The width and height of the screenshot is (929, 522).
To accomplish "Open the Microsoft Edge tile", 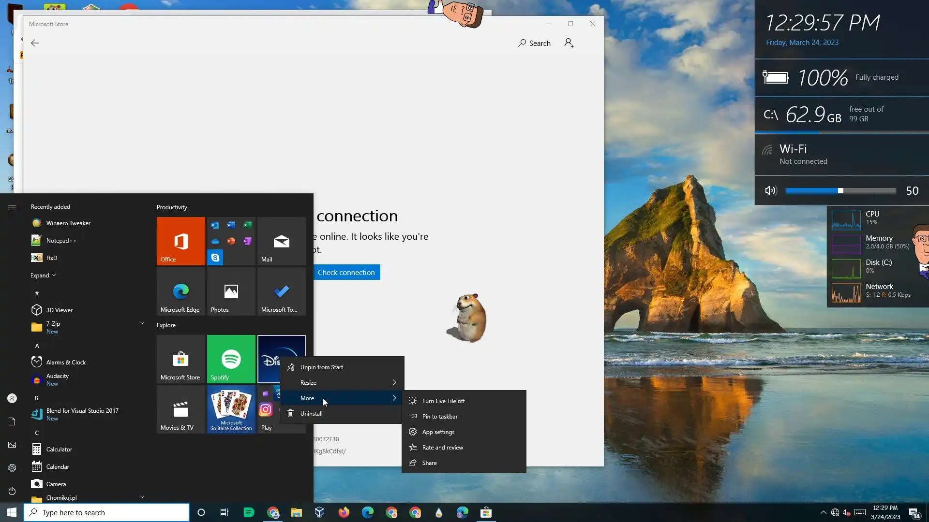I will click(180, 291).
